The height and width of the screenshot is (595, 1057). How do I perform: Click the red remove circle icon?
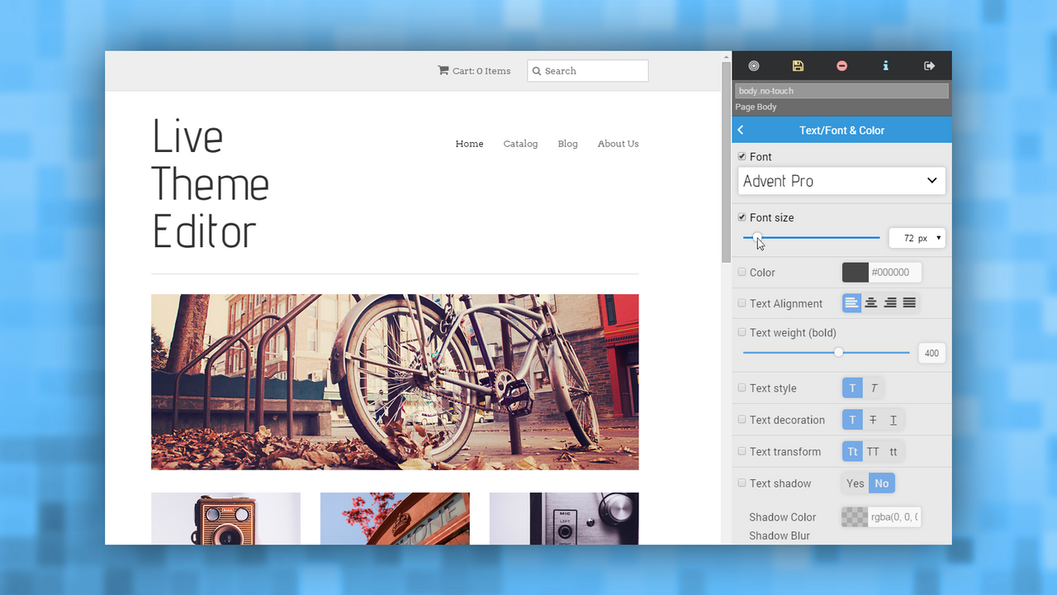(841, 66)
